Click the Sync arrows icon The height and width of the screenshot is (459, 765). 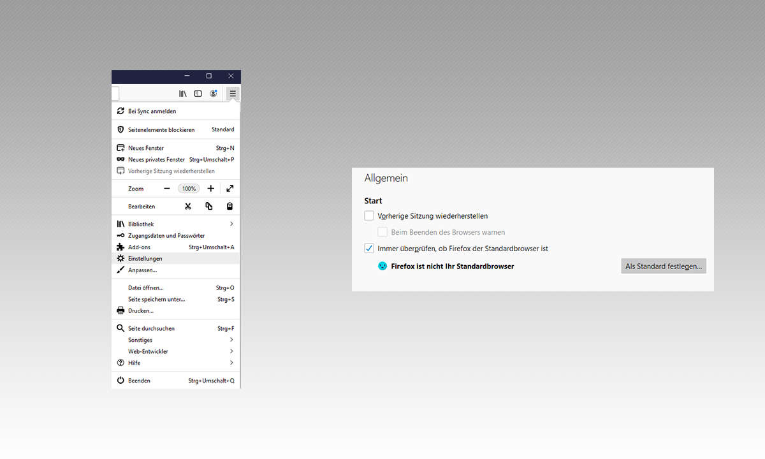(x=120, y=111)
